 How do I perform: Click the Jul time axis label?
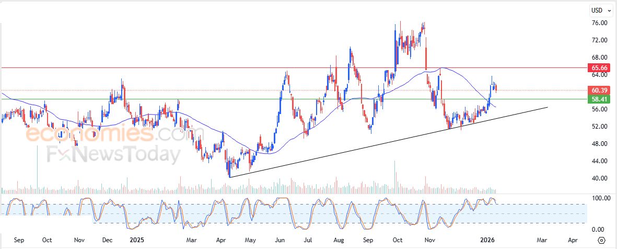point(308,240)
